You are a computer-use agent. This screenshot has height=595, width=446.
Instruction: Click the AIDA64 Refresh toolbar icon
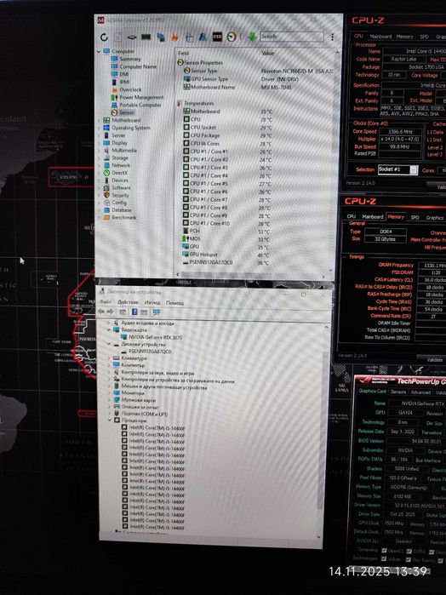point(104,37)
